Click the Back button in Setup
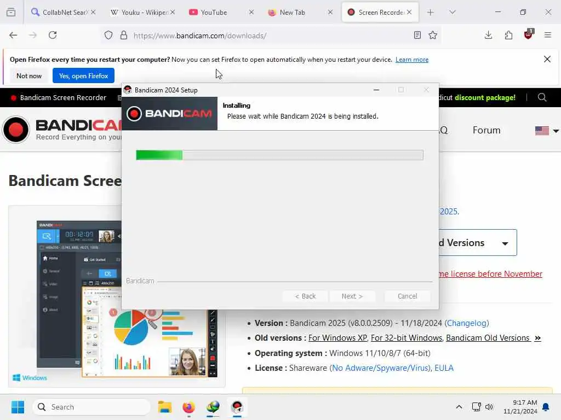Image resolution: width=561 pixels, height=420 pixels. coord(305,296)
